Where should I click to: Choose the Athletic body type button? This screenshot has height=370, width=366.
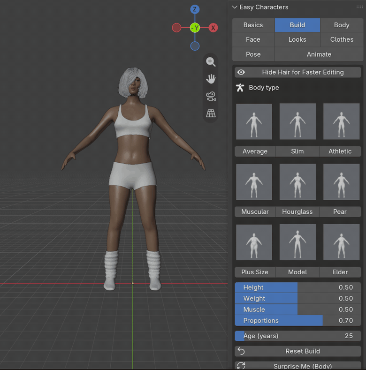340,151
